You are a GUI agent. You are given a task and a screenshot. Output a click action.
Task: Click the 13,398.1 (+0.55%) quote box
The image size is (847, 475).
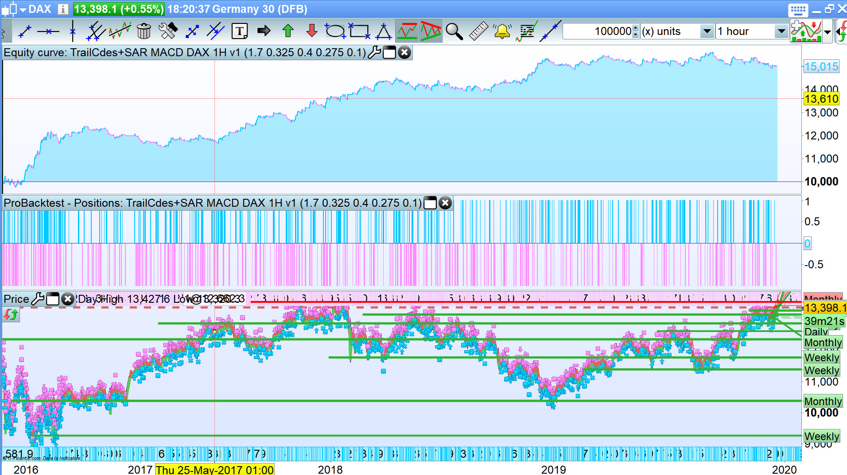click(x=118, y=9)
